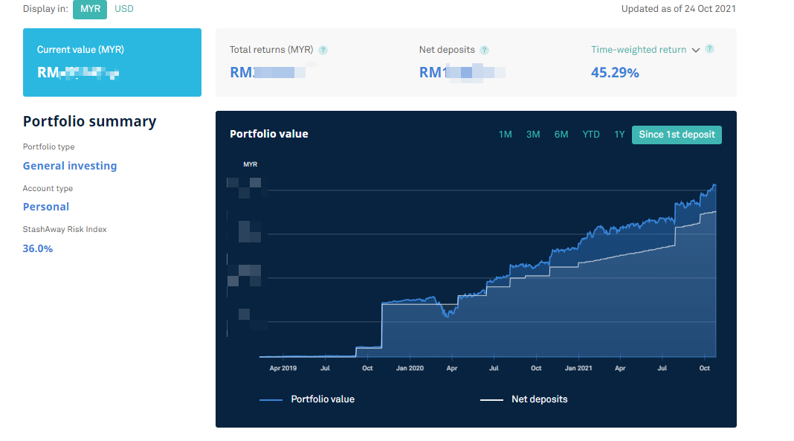Screen dimensions: 794x441
Task: Switch chart to YTD range
Action: tap(591, 135)
